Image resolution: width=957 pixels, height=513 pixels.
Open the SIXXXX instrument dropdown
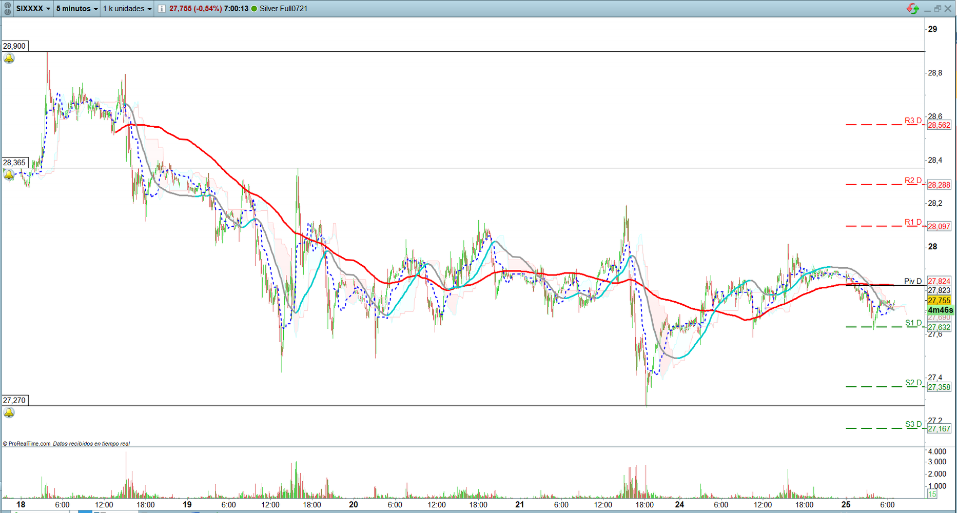[33, 9]
